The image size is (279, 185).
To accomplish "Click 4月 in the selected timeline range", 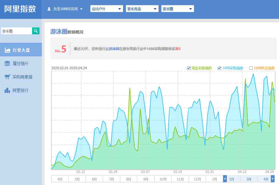I will (x=266, y=179).
